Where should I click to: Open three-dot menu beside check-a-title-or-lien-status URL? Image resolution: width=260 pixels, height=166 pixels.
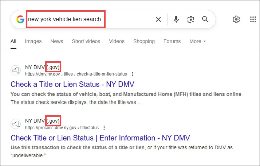[x=133, y=74]
